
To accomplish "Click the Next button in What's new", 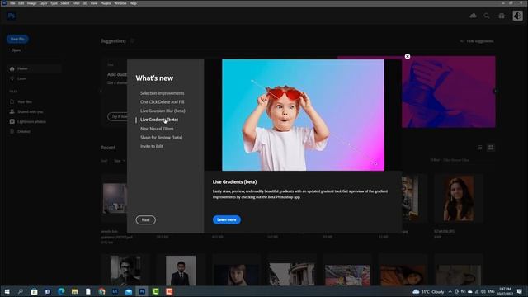I will coord(146,220).
